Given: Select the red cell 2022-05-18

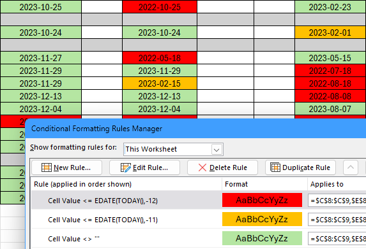Looking at the screenshot, I should click(160, 58).
